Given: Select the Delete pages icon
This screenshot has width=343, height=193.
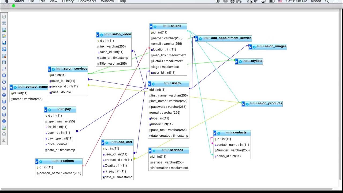Looking at the screenshot, I should [x=4, y=56].
